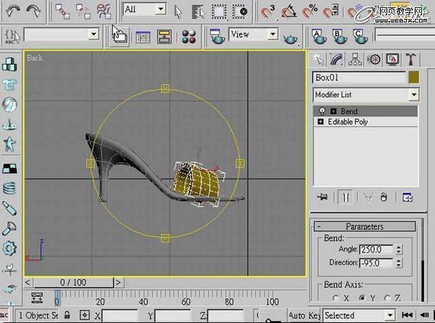Toggle the 3D Snaps magnet icon
Image resolution: width=435 pixels, height=323 pixels.
pos(268,12)
